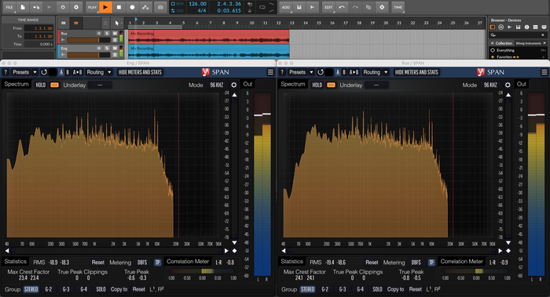The height and width of the screenshot is (297, 550).
Task: Mute the Rus track
Action: [115, 33]
